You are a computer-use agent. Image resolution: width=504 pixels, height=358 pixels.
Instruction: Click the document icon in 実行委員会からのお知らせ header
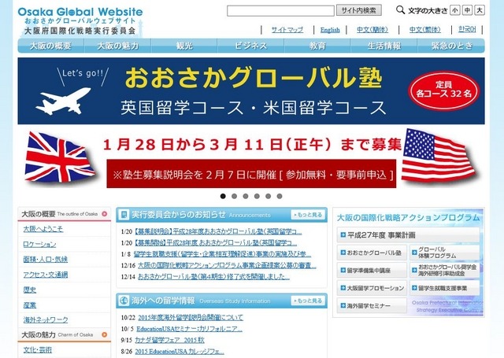pos(124,215)
